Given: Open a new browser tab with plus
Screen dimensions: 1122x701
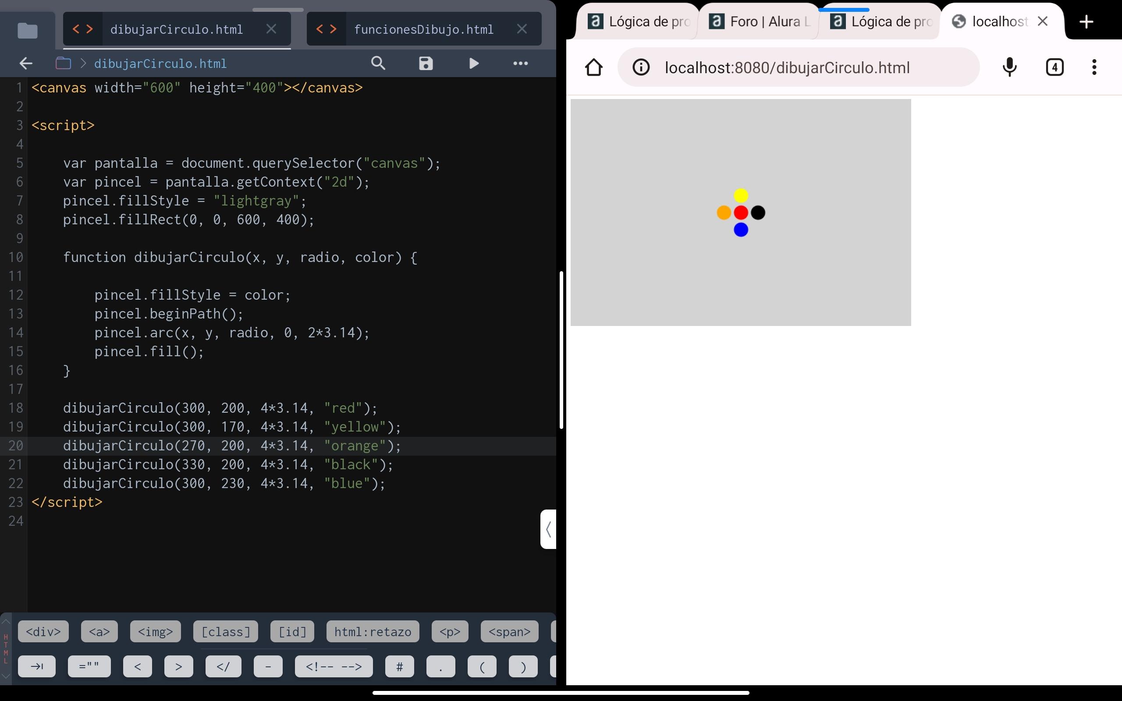Looking at the screenshot, I should (x=1086, y=22).
